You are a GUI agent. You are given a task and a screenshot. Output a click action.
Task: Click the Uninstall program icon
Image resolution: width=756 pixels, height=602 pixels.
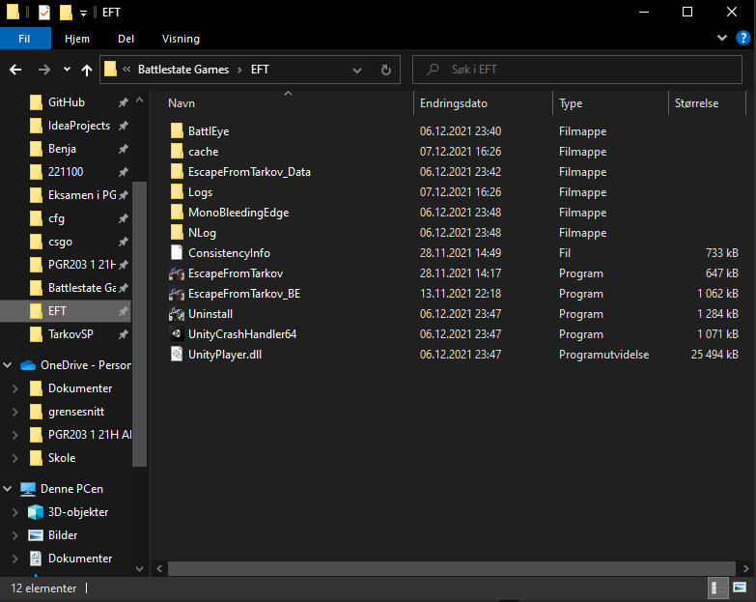[177, 313]
